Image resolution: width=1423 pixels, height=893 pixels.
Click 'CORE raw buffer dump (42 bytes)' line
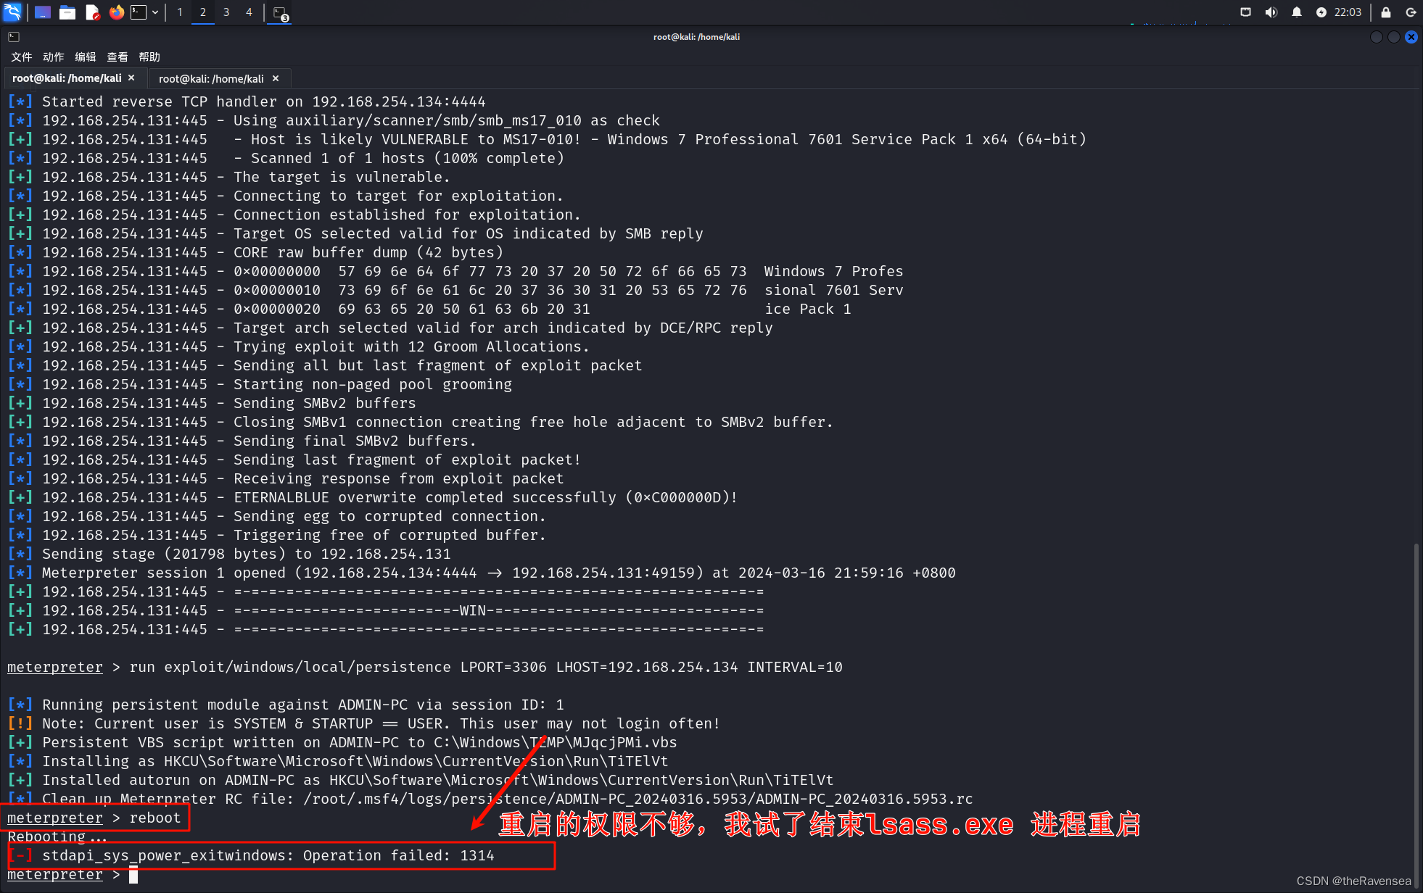(255, 252)
